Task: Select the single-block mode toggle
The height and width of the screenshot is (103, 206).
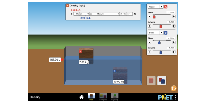Action: [x=151, y=81]
